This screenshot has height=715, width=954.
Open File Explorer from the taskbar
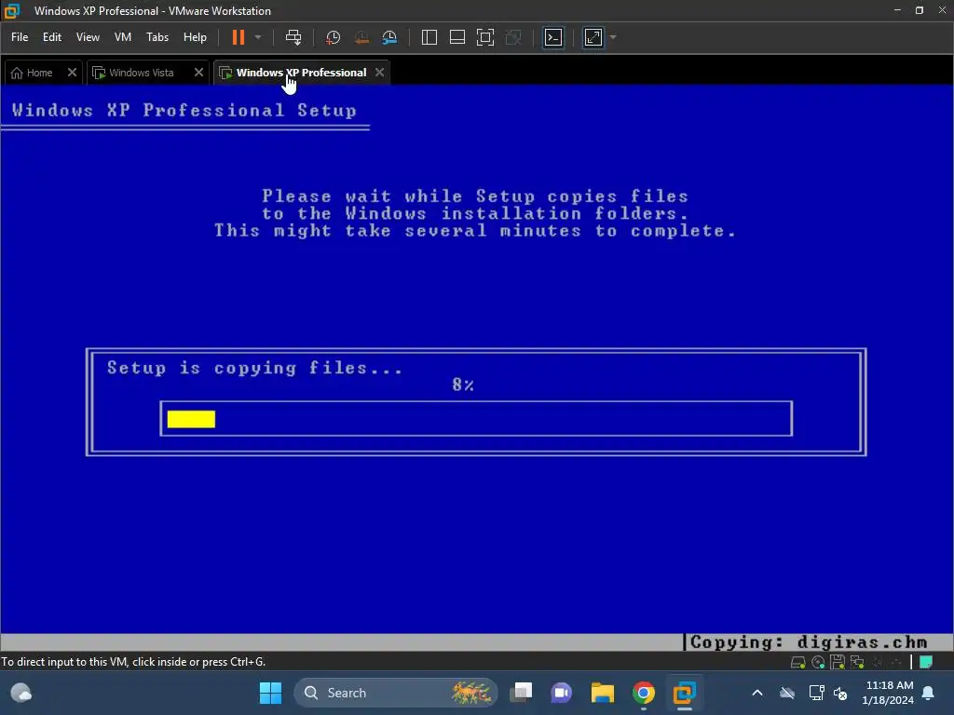[x=603, y=693]
